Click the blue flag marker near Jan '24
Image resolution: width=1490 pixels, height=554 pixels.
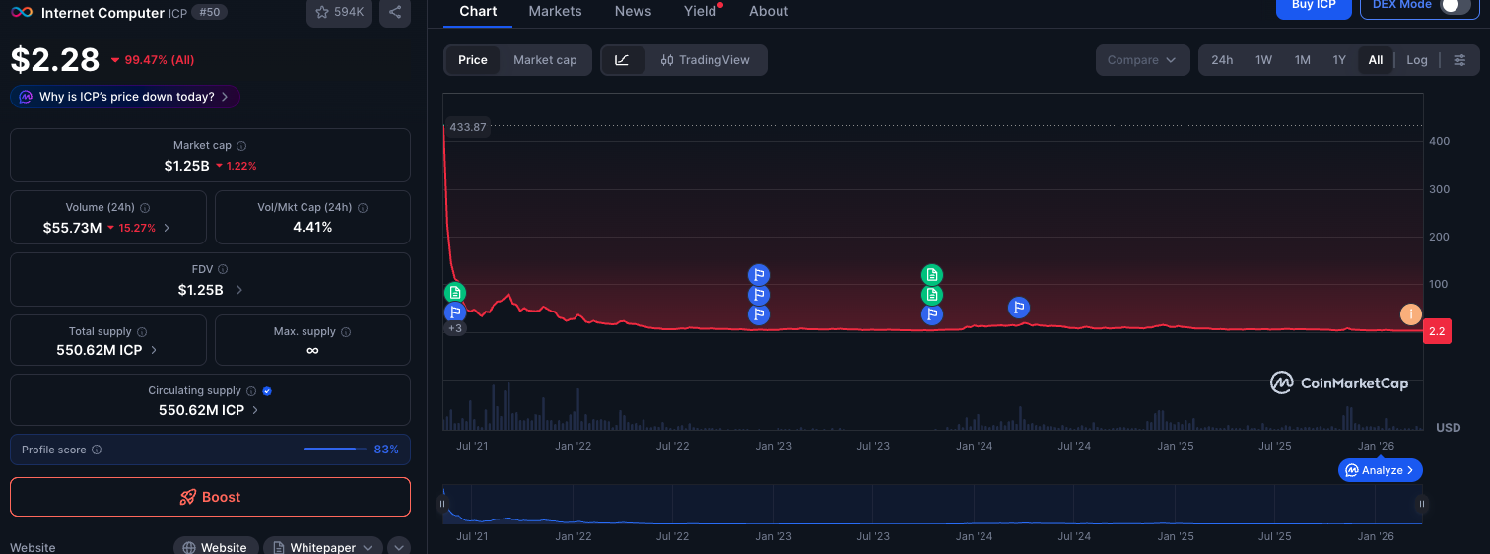[1019, 308]
